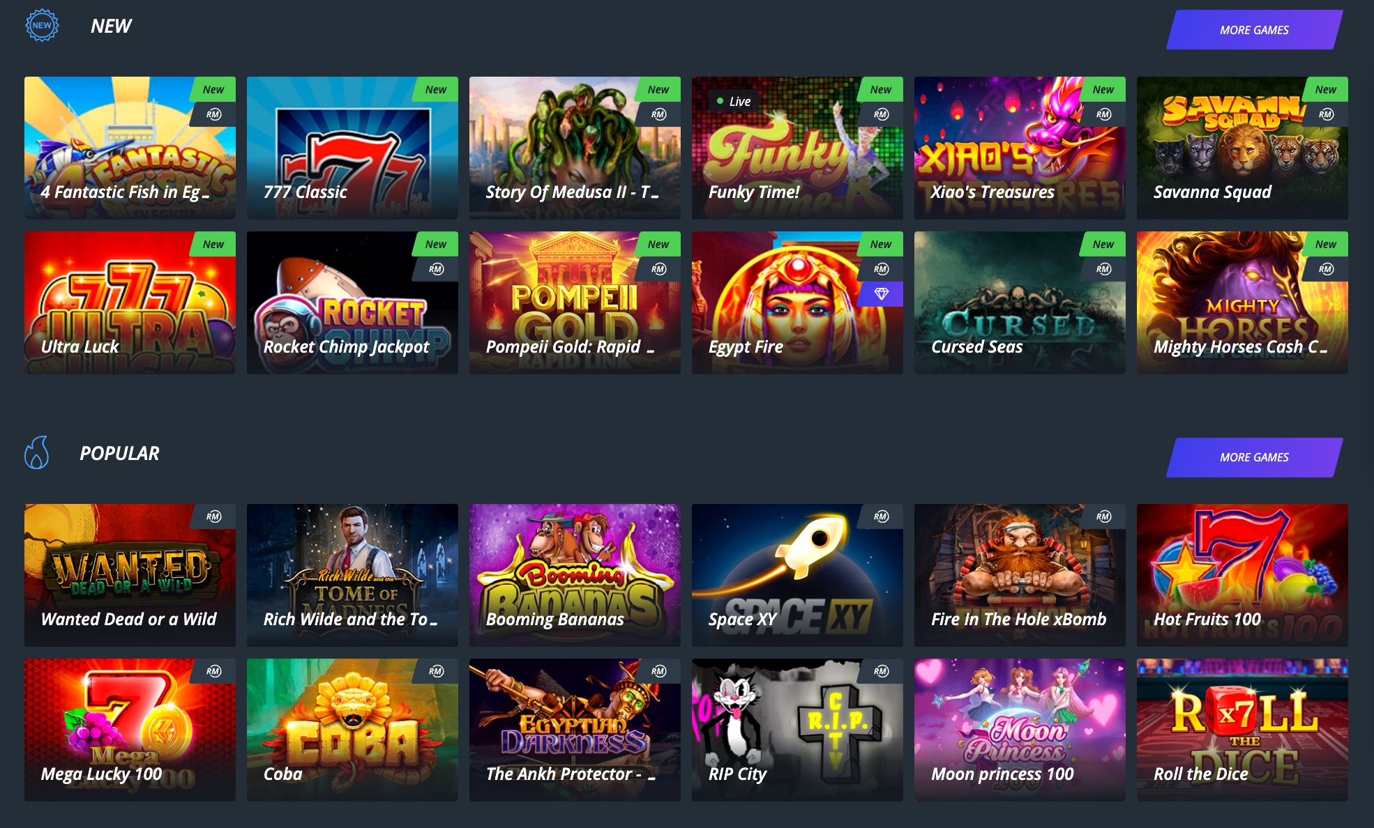Viewport: 1374px width, 828px height.
Task: Open the Moon princess 100 tile
Action: coord(1020,730)
